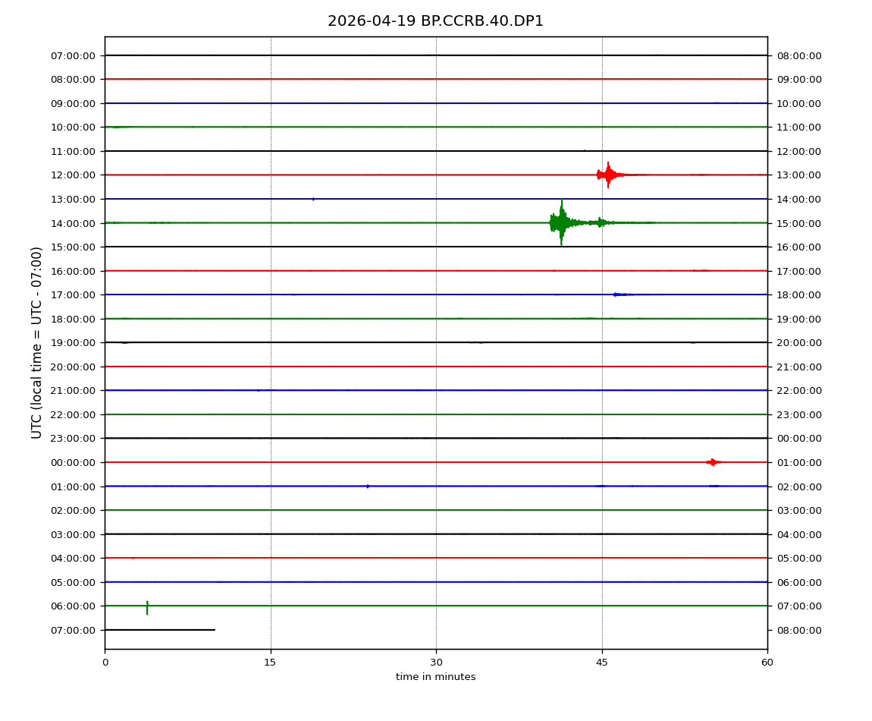Click the plot title 2026-04-19 BP.CCRB.40.DP1

[x=435, y=21]
